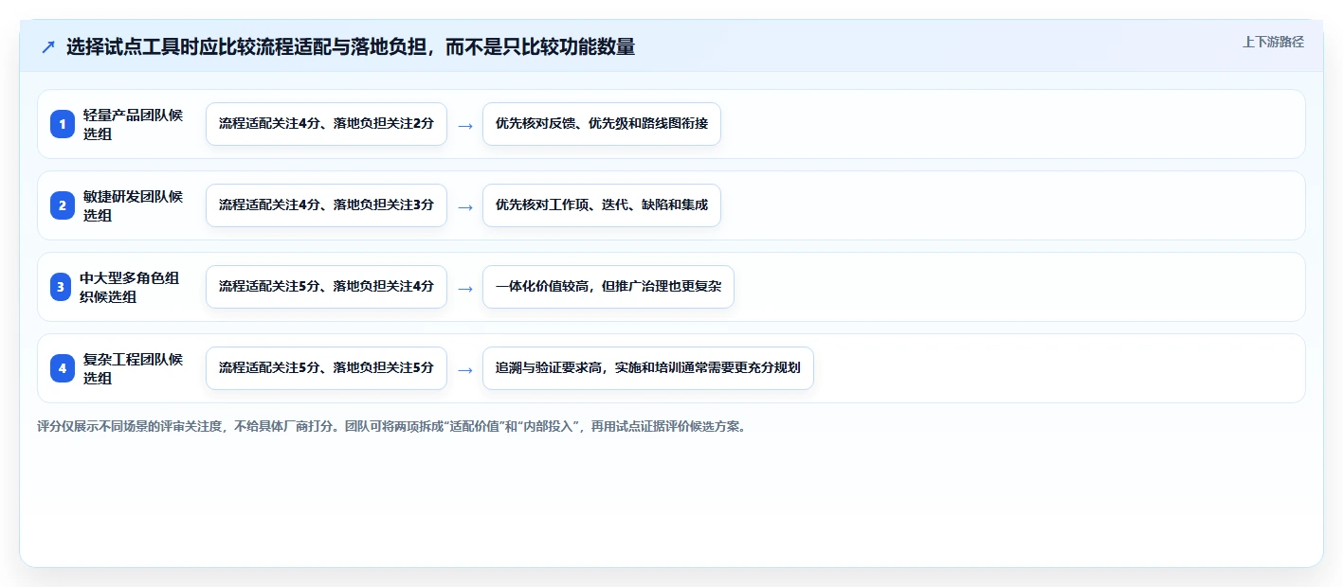The image size is (1343, 587).
Task: Click the 流程适配关注4分、落地负担关注3分 box
Action: pyautogui.click(x=326, y=205)
